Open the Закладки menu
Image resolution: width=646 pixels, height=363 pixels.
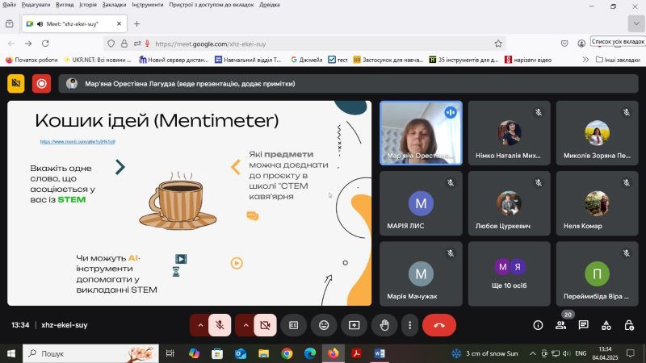click(x=114, y=5)
